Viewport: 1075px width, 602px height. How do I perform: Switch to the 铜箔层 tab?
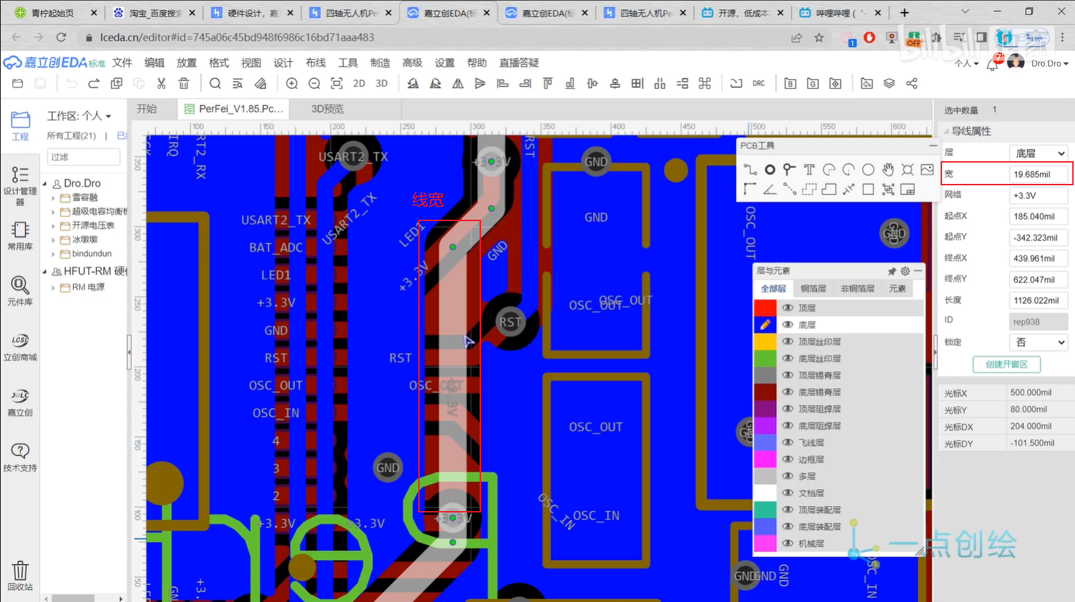(x=813, y=289)
